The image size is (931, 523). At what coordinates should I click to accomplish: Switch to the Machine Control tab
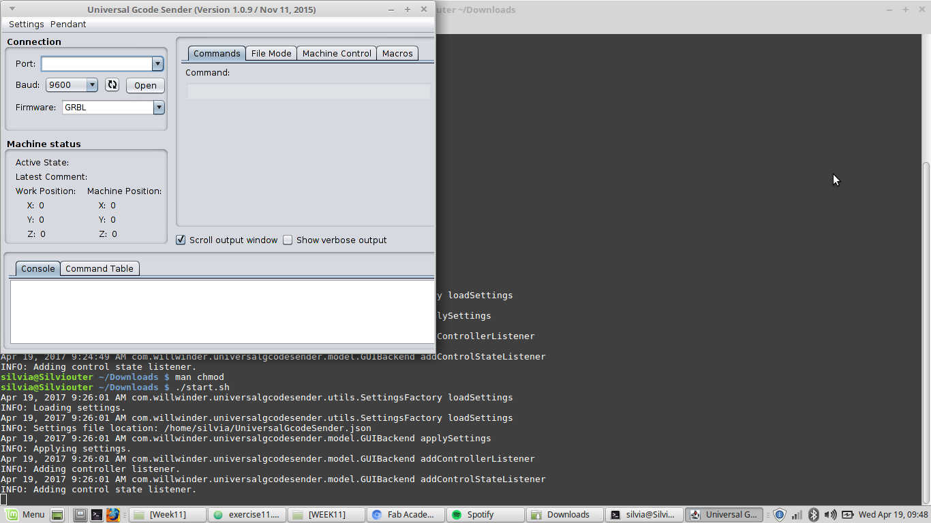tap(337, 53)
